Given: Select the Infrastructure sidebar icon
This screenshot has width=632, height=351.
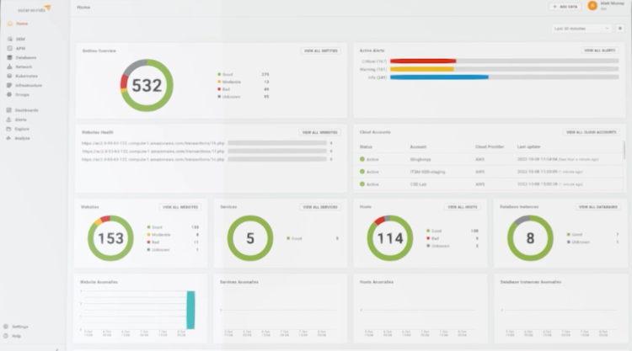Looking at the screenshot, I should click(x=9, y=85).
